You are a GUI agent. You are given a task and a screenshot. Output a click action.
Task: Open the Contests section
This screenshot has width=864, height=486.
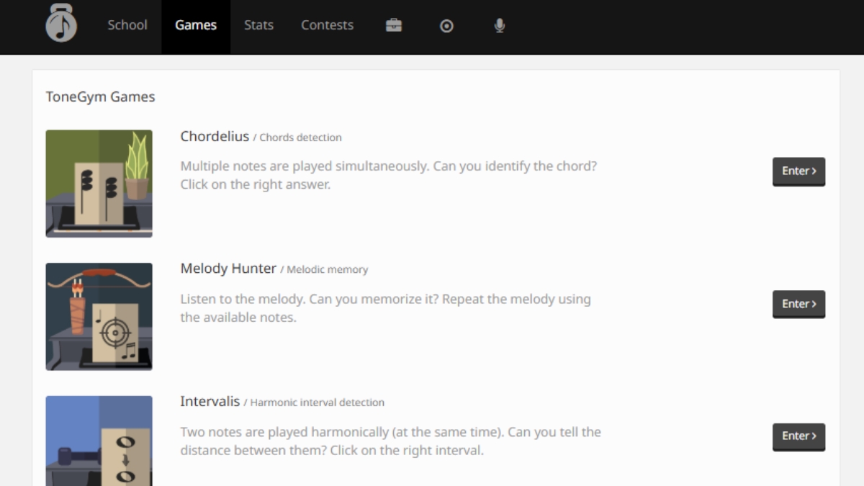(327, 25)
